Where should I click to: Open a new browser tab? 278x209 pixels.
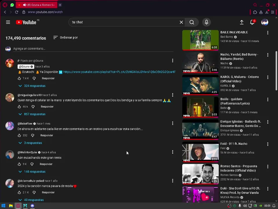tap(60, 5)
